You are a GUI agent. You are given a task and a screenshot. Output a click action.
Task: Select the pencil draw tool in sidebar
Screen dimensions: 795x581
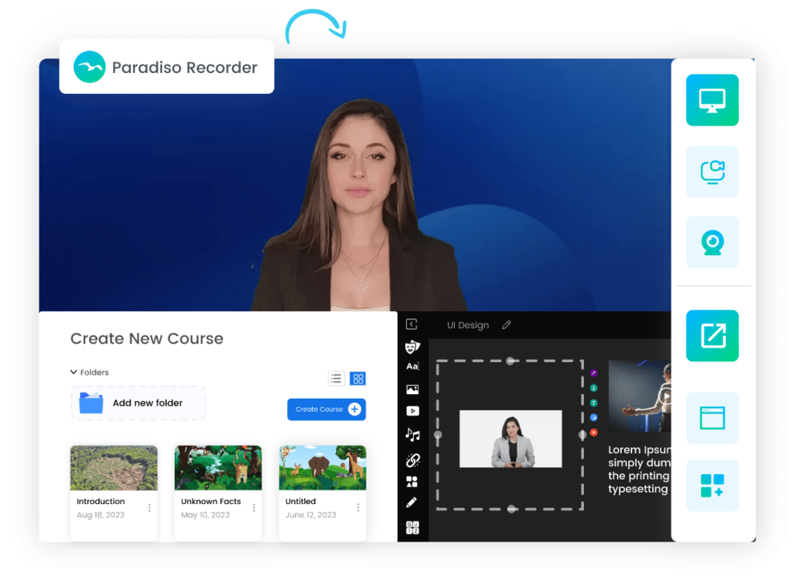click(411, 502)
